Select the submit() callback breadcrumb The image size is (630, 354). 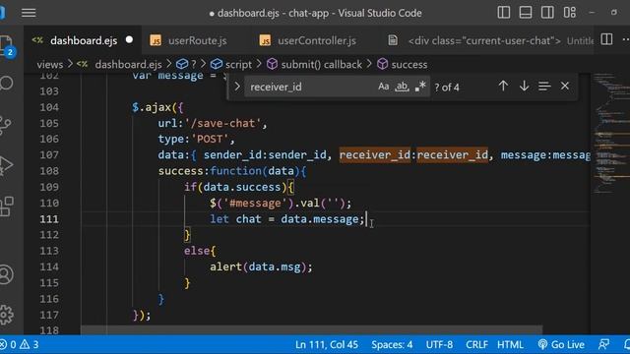[322, 65]
